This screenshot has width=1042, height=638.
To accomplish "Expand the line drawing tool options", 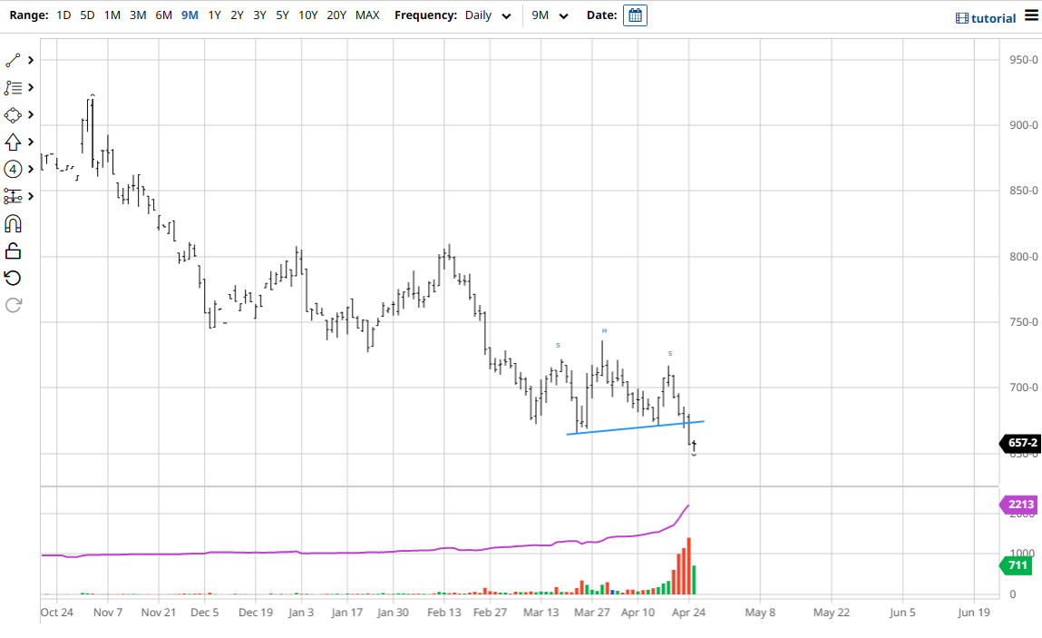I will [x=31, y=61].
